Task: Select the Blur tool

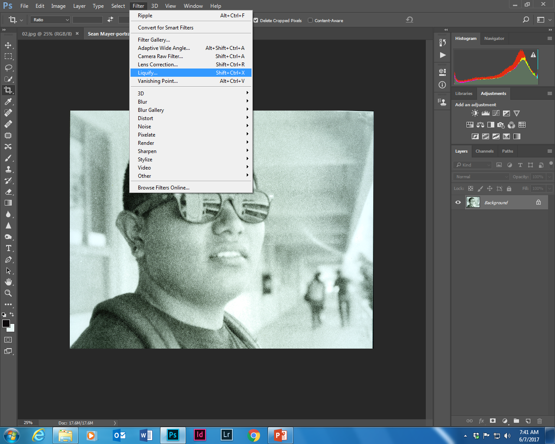Action: pyautogui.click(x=8, y=214)
